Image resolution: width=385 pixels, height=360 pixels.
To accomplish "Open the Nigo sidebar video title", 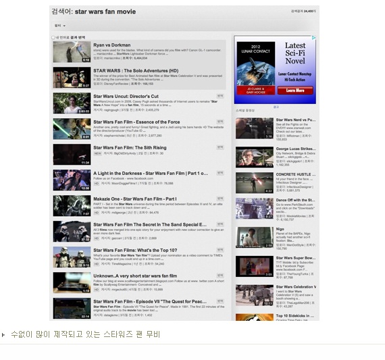I will [280, 229].
